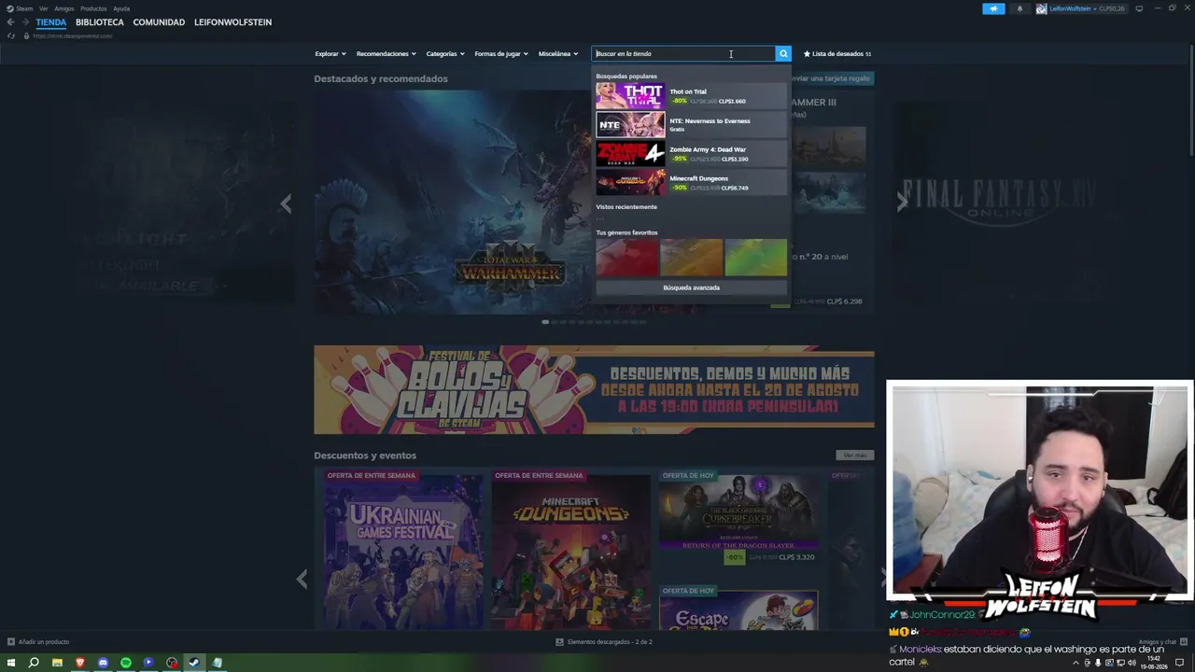1195x672 pixels.
Task: Click into the Buscar en la tienda field
Action: (684, 53)
